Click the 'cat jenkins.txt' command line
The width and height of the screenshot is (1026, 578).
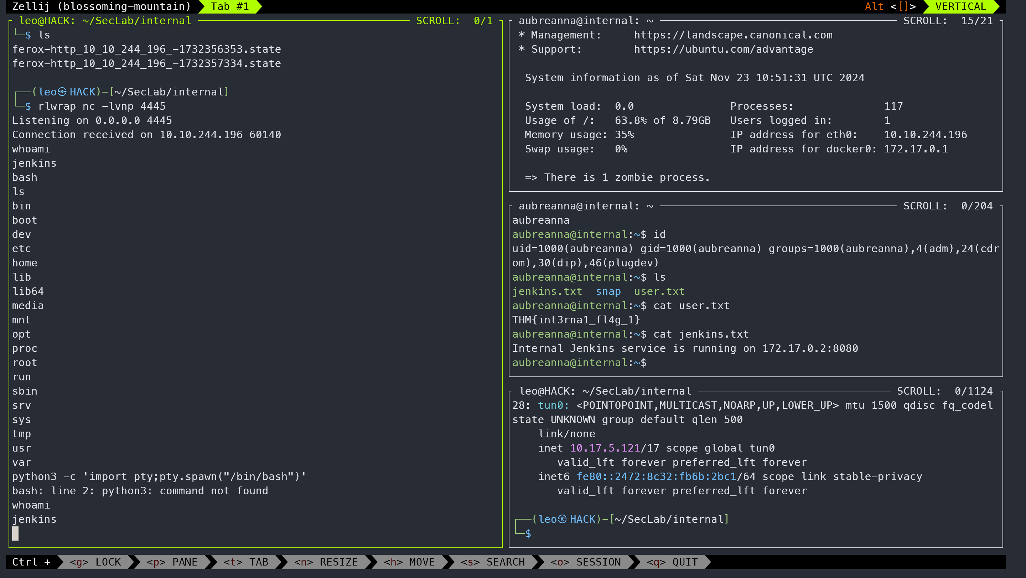701,334
